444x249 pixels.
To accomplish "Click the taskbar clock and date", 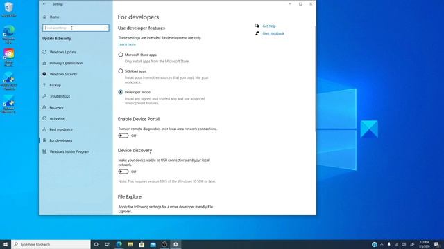I will click(x=424, y=244).
